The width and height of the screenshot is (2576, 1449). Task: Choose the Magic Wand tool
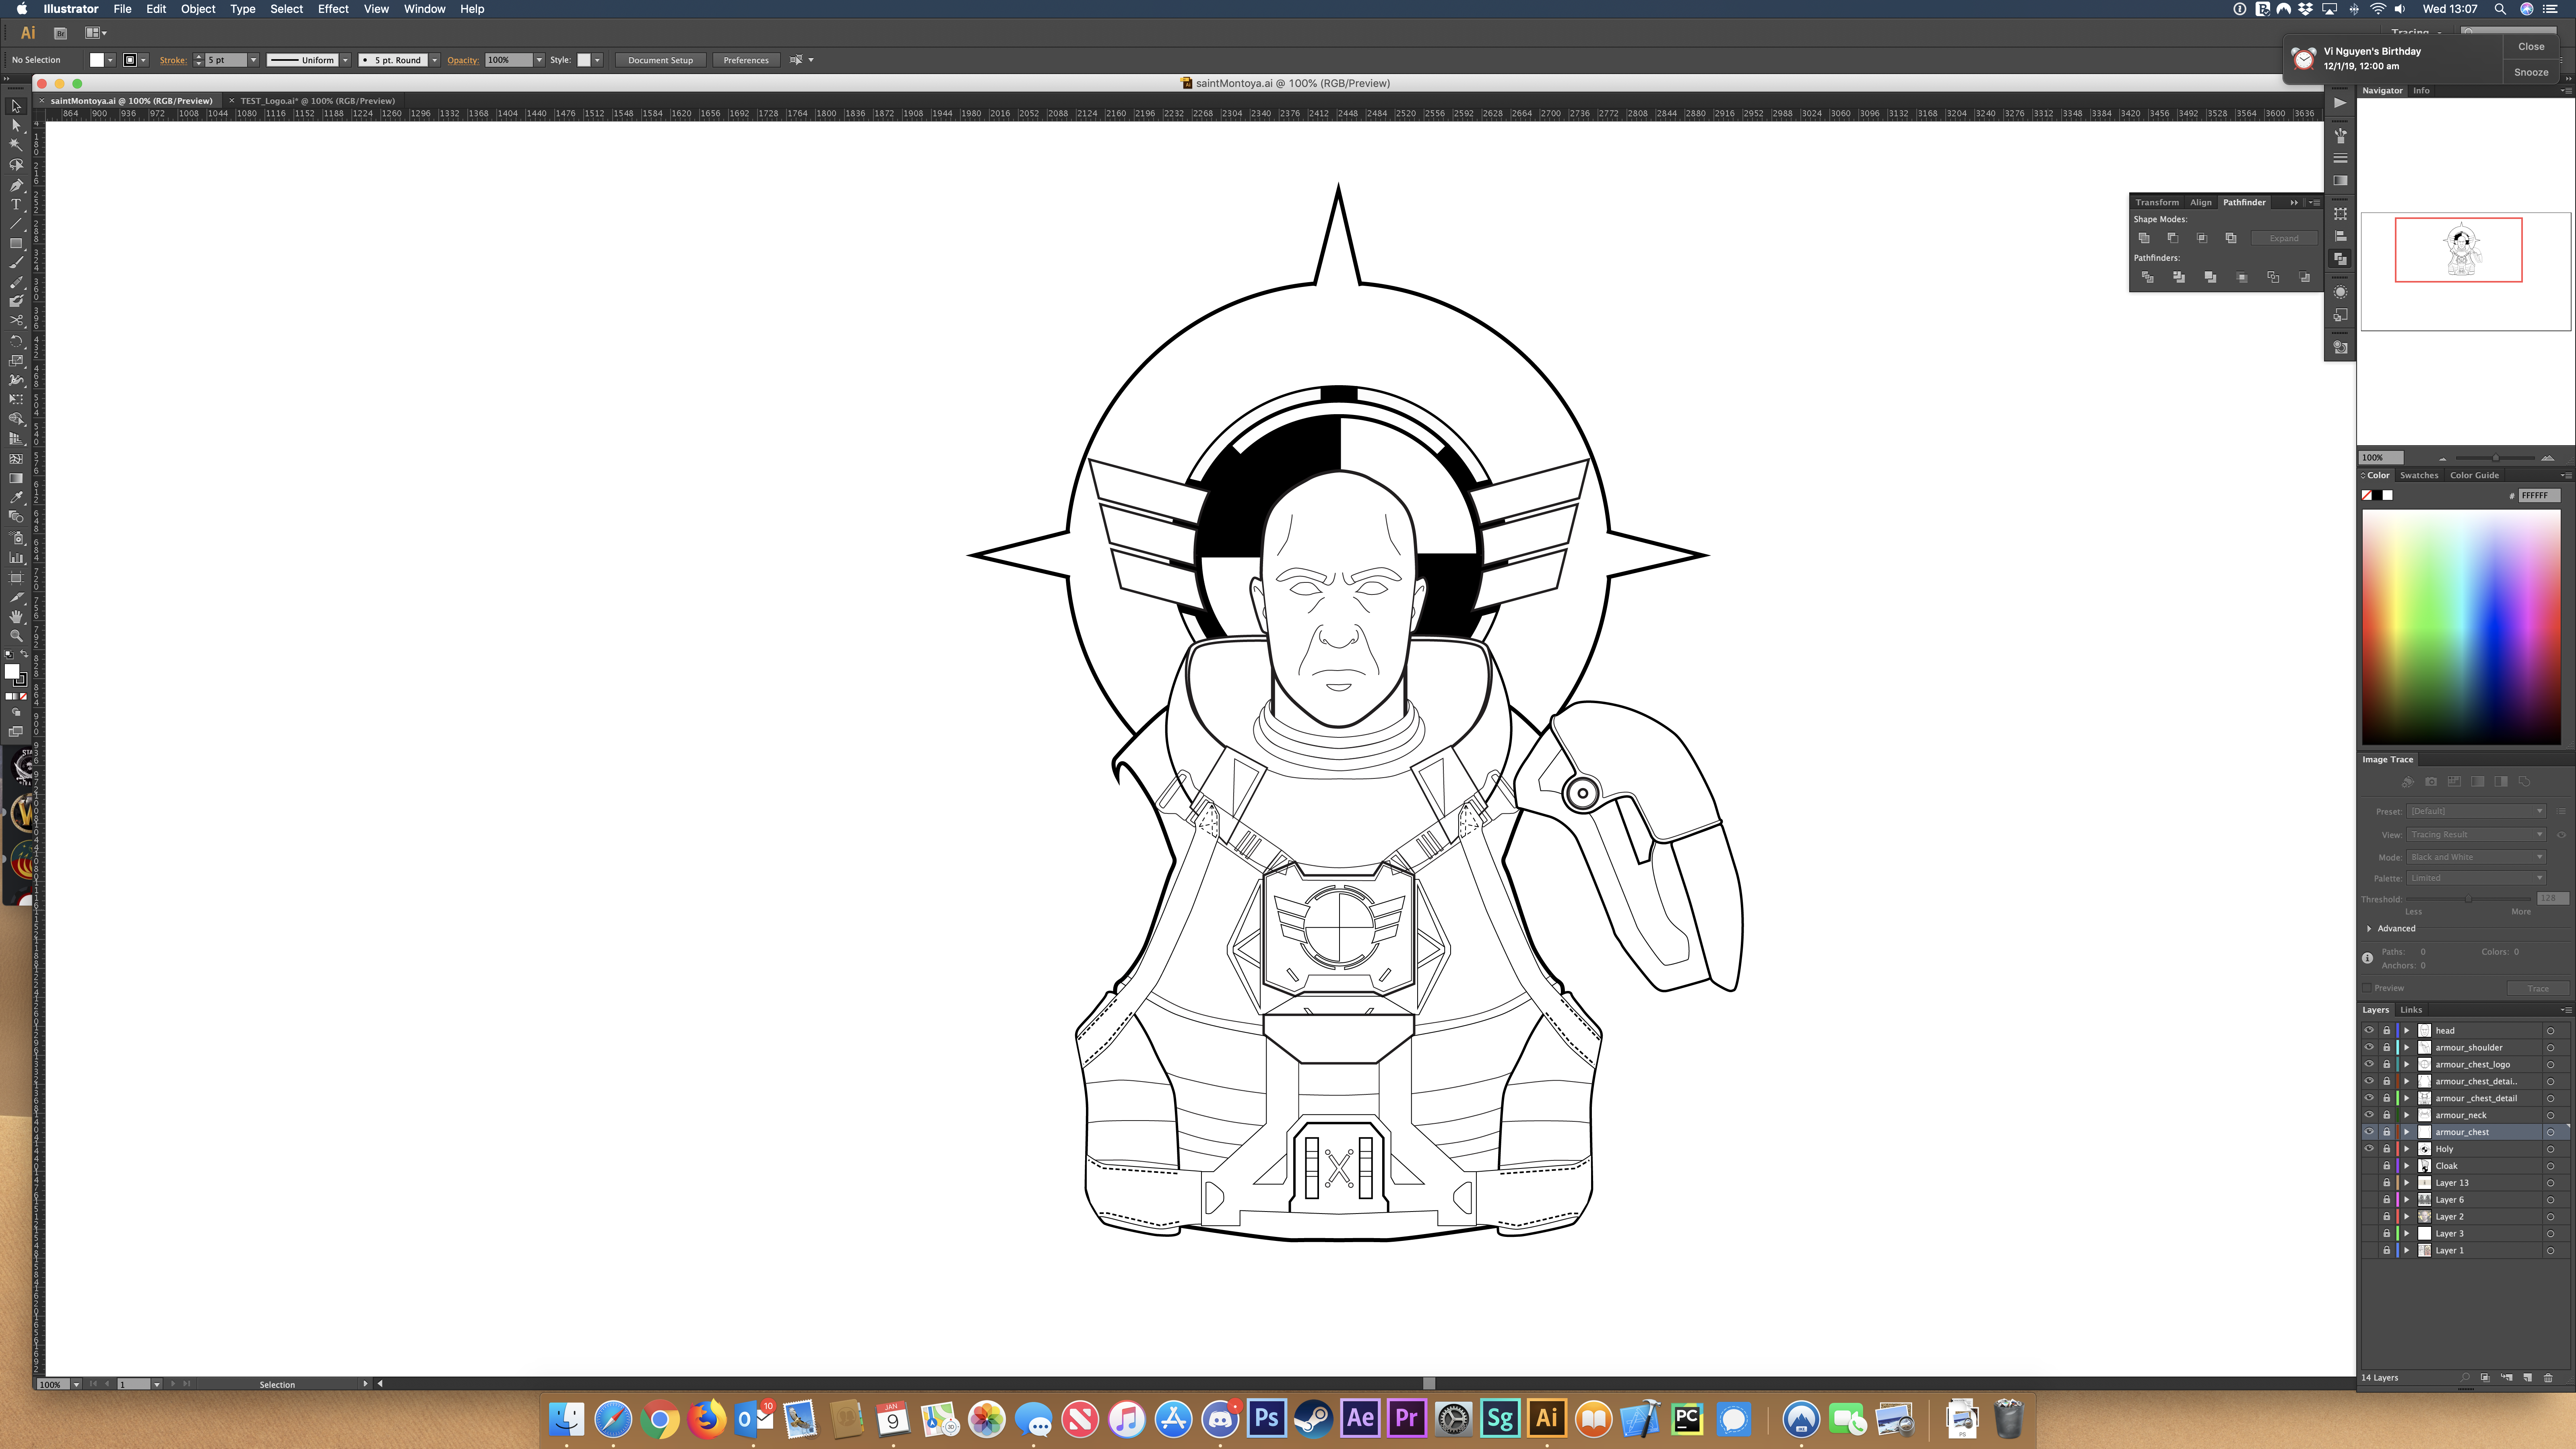(16, 145)
